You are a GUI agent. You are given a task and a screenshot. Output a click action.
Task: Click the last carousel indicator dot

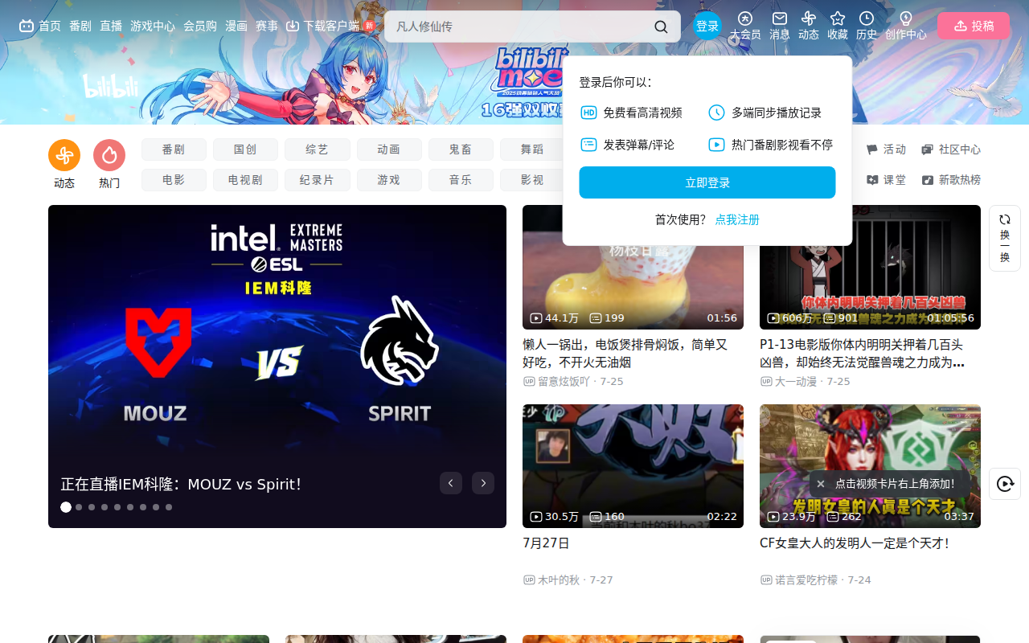169,507
